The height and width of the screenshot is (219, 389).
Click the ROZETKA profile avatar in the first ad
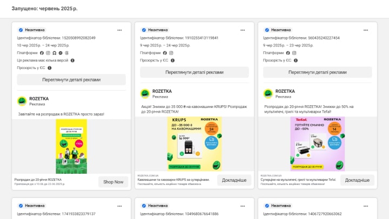pos(22,101)
